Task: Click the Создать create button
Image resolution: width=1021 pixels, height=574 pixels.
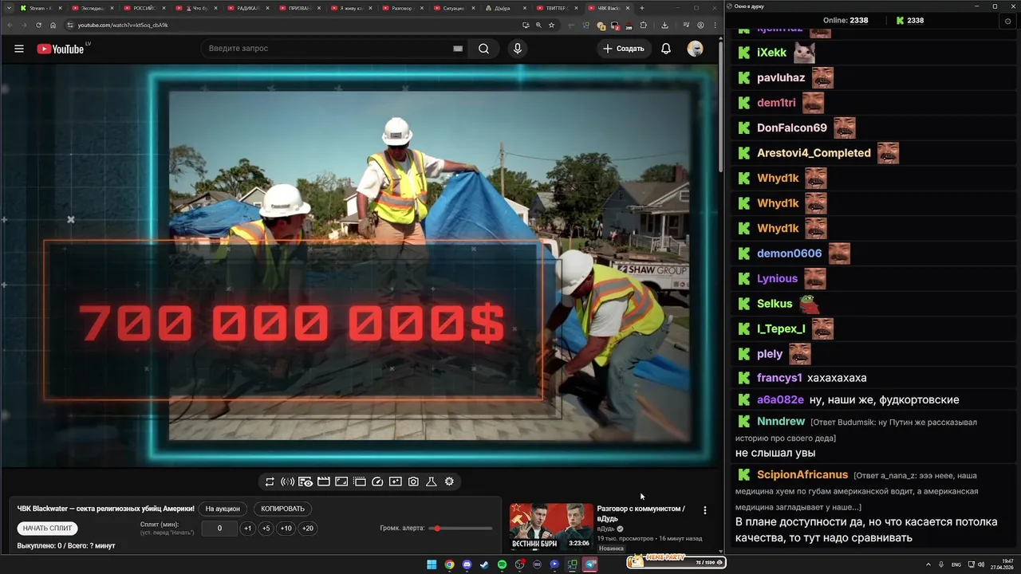Action: 624,49
